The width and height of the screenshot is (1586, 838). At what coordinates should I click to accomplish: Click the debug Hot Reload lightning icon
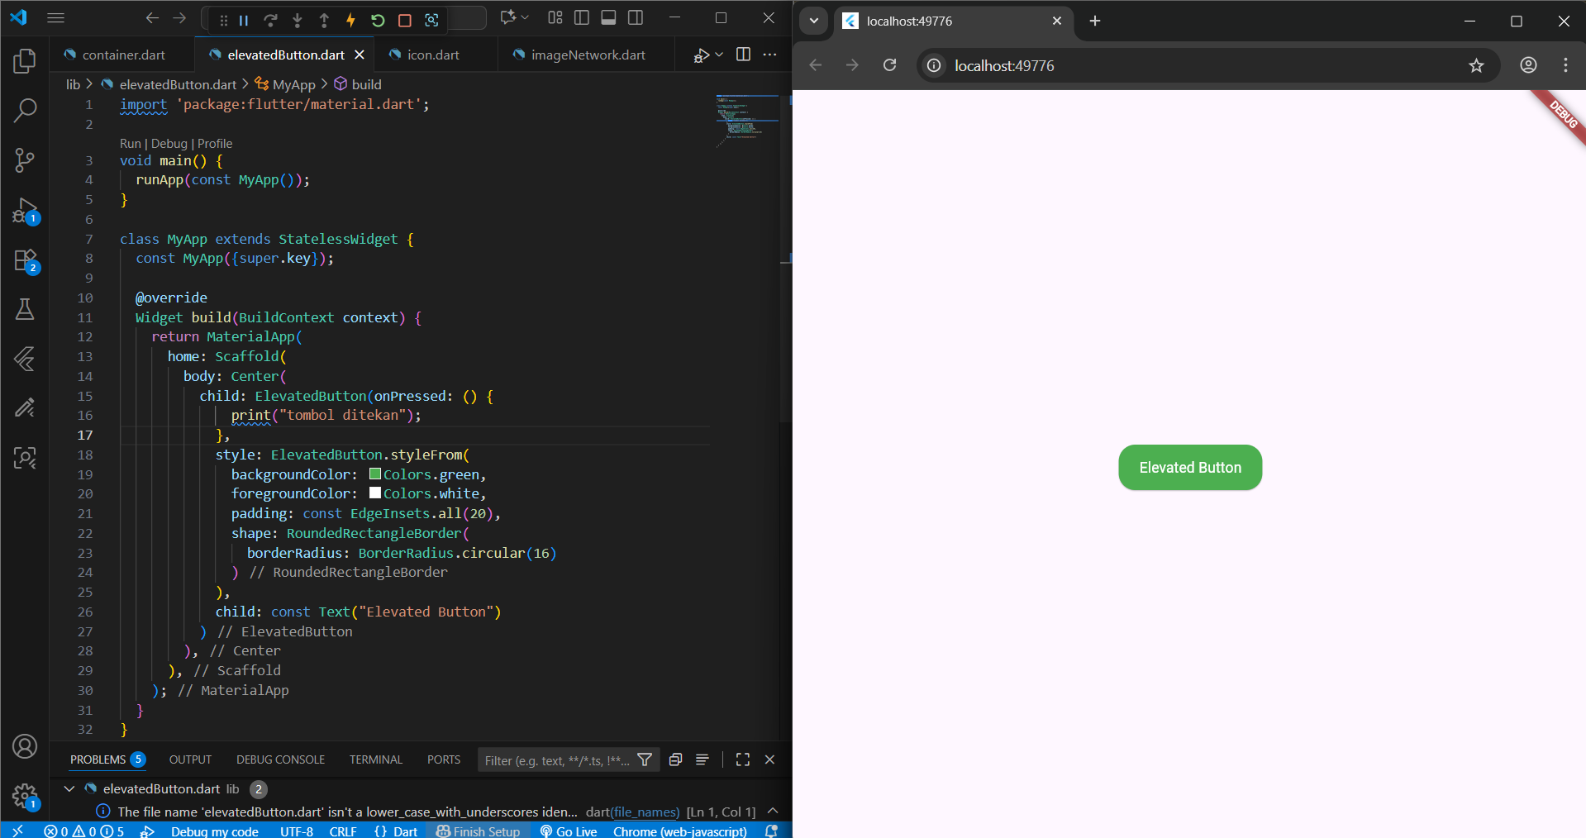pos(350,20)
